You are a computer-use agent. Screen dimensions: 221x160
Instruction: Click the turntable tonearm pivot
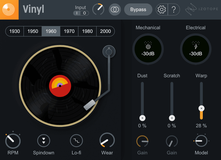(109, 52)
